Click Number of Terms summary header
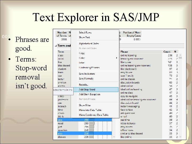Viewport: 192px width, 144px height. click(x=62, y=34)
